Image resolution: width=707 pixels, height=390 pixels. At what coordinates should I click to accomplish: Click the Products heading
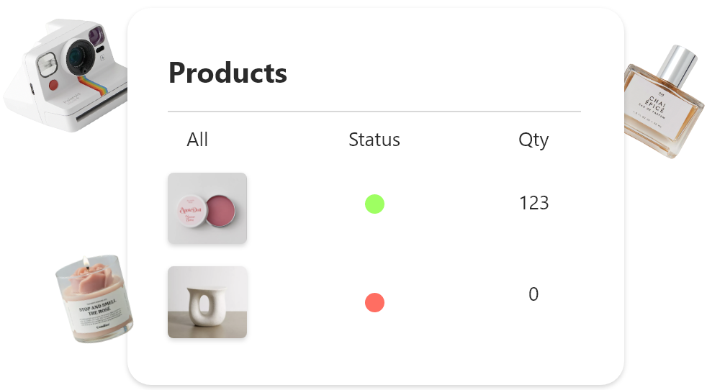click(x=228, y=73)
